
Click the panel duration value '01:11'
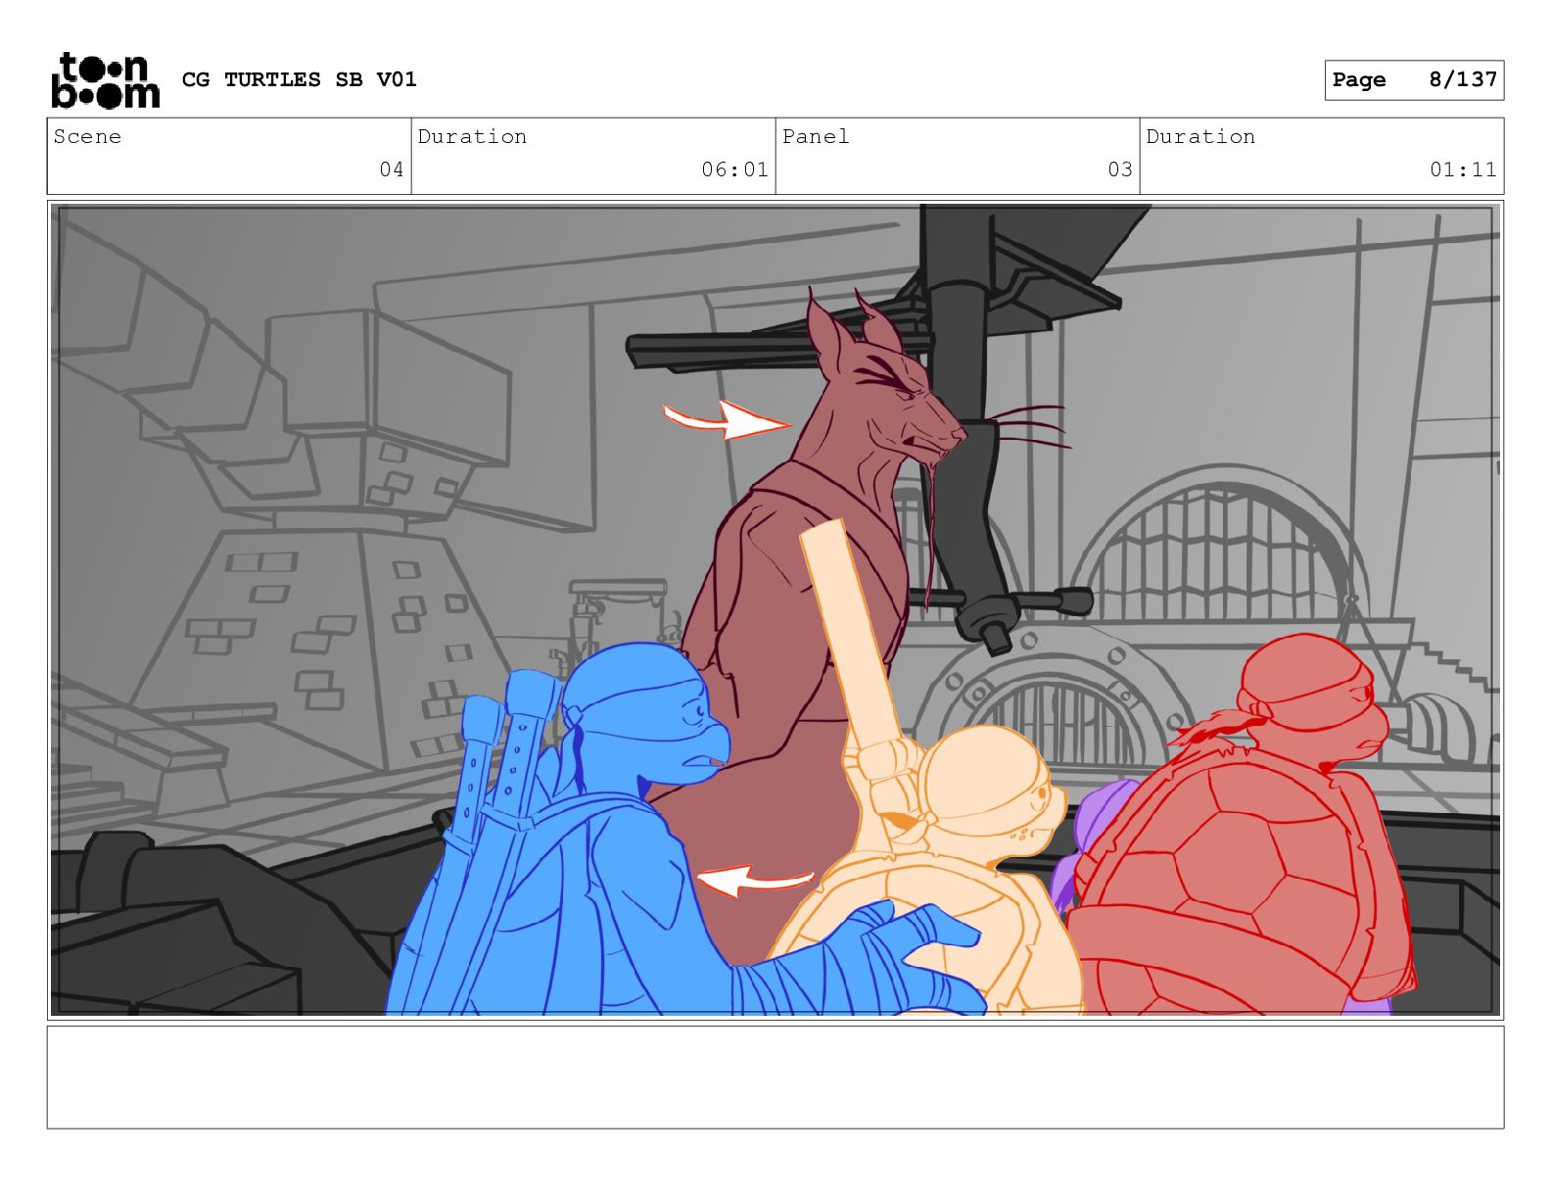[1463, 169]
